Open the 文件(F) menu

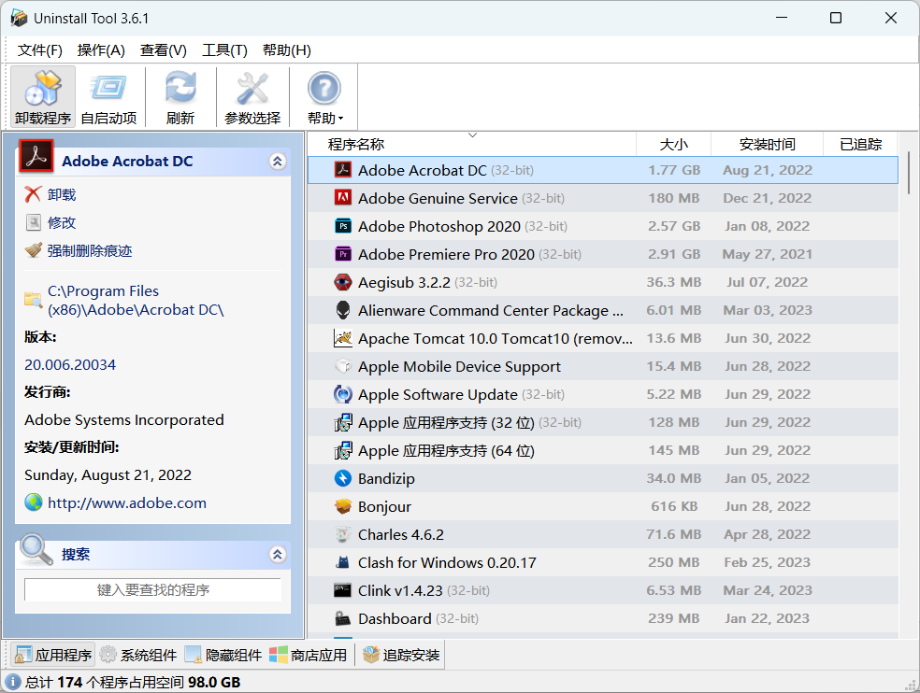(40, 50)
